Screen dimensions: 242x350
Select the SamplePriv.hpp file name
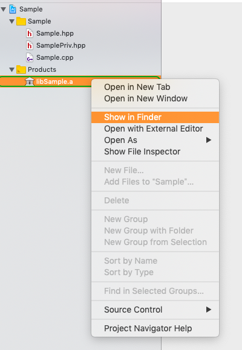[61, 45]
